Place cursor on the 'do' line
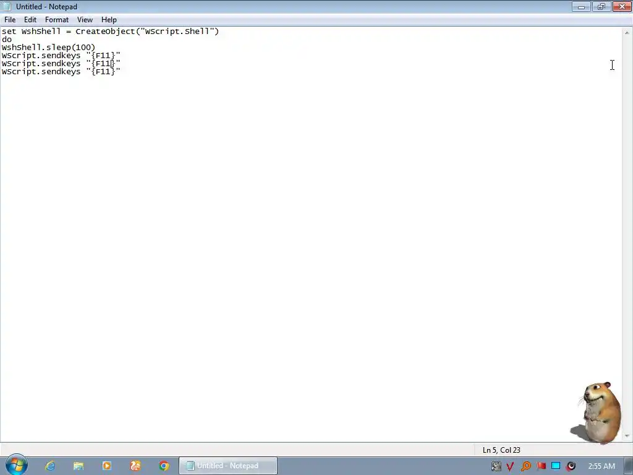 click(x=7, y=40)
